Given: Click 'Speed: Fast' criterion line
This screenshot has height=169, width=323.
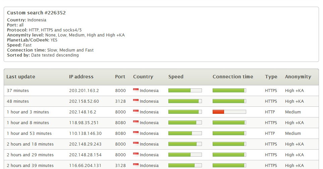Looking at the screenshot, I should (19, 45).
